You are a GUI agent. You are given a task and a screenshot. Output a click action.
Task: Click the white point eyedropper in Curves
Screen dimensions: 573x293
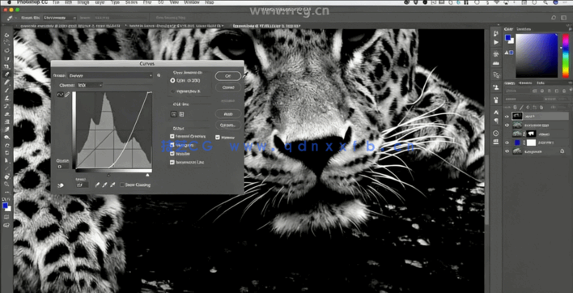coord(112,185)
